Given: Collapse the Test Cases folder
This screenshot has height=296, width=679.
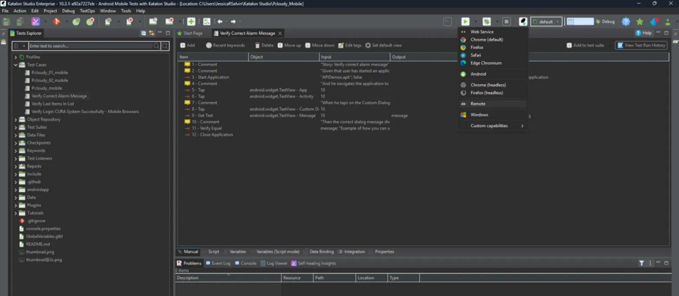Looking at the screenshot, I should [x=16, y=65].
